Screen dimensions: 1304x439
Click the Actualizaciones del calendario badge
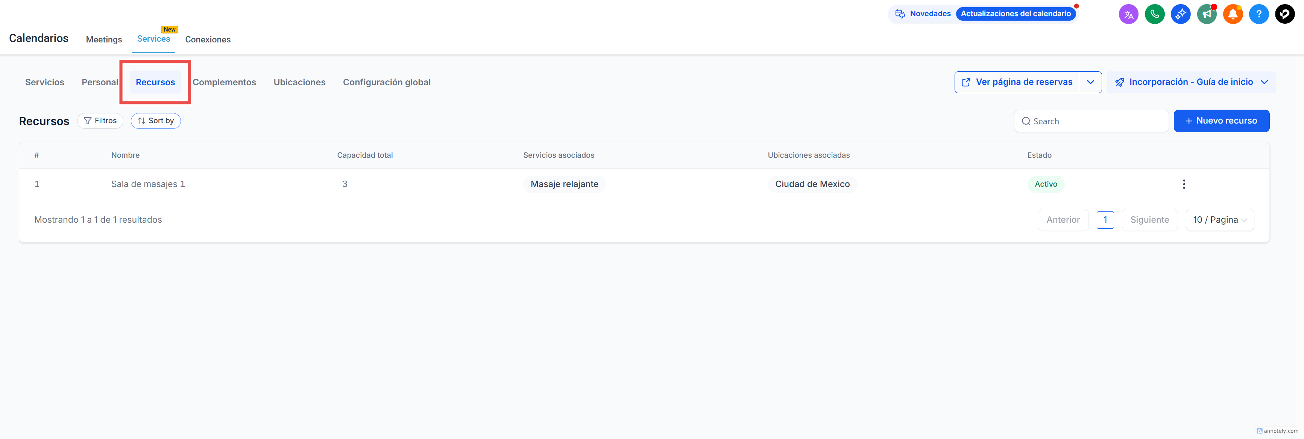[x=1016, y=14]
